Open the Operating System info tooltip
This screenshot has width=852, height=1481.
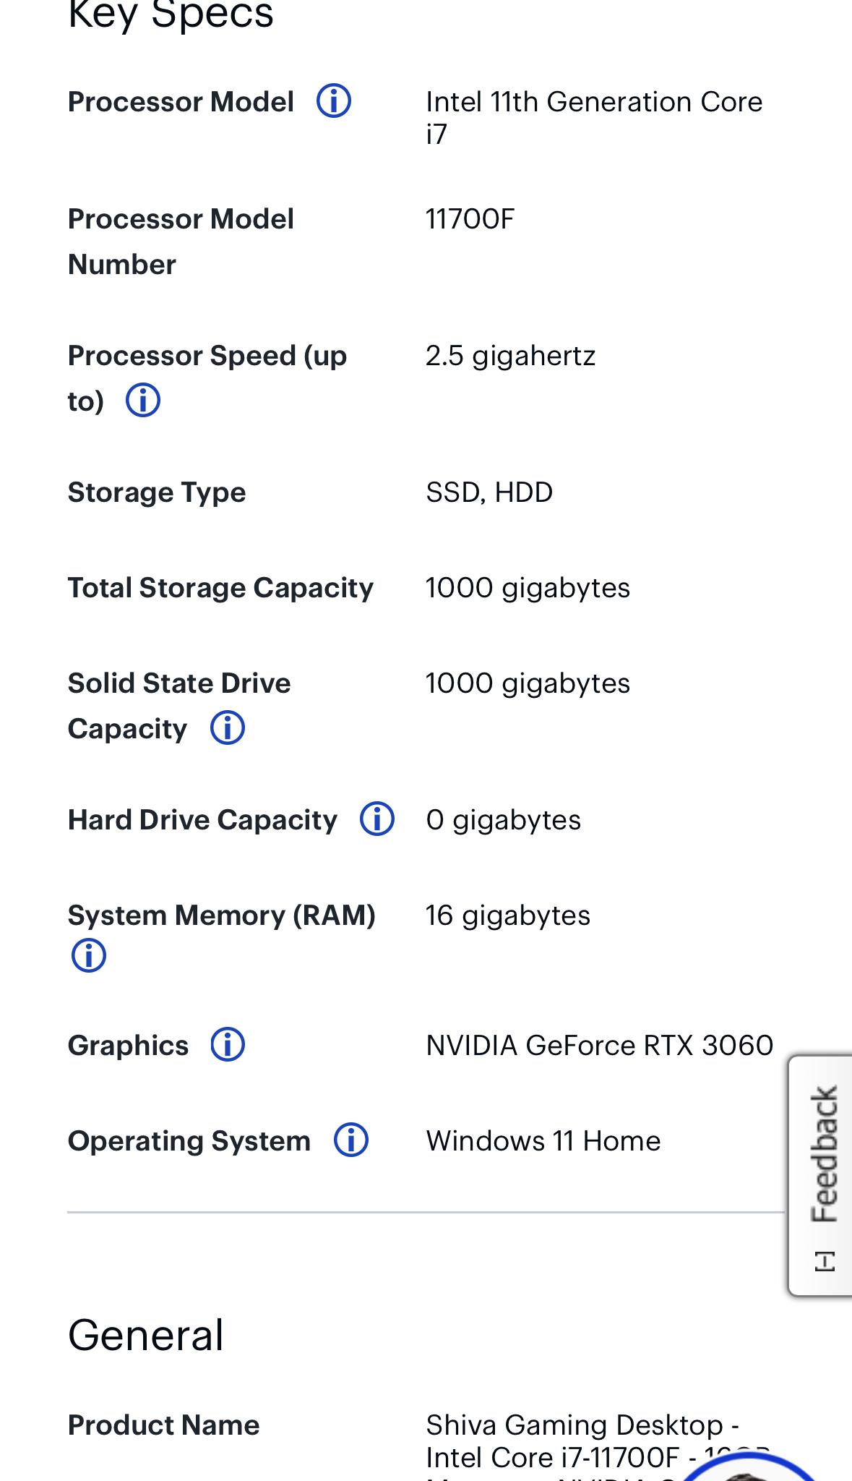tap(352, 1140)
